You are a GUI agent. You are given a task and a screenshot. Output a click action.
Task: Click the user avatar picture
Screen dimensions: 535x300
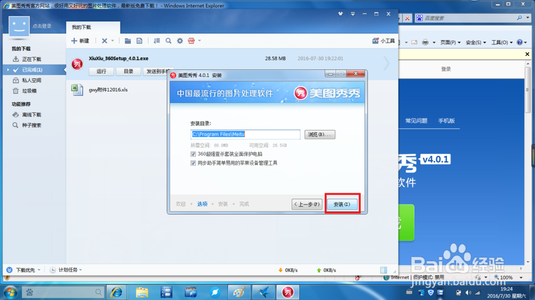click(x=19, y=26)
